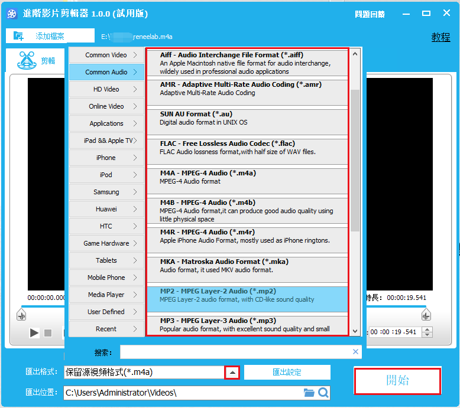The height and width of the screenshot is (408, 460).
Task: Open the Media Player category
Action: [x=107, y=295]
